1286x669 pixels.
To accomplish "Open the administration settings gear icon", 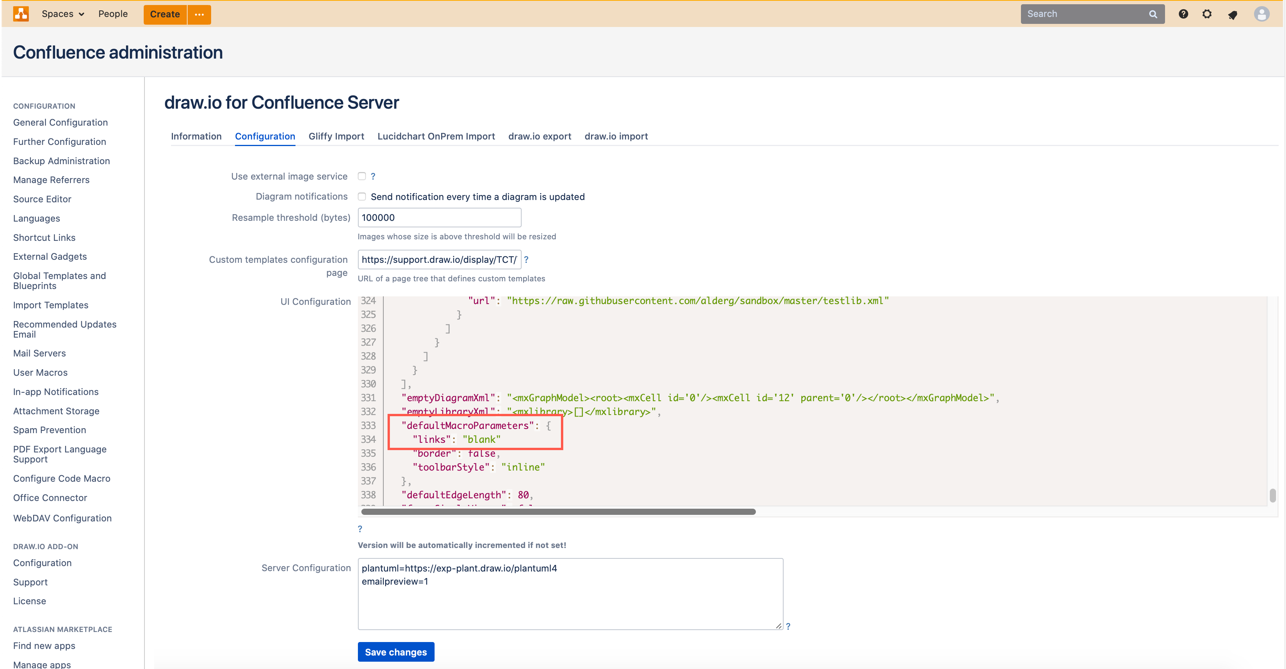I will coord(1208,13).
